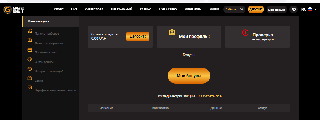Select RU language label
The image size is (320, 120).
click(304, 9)
